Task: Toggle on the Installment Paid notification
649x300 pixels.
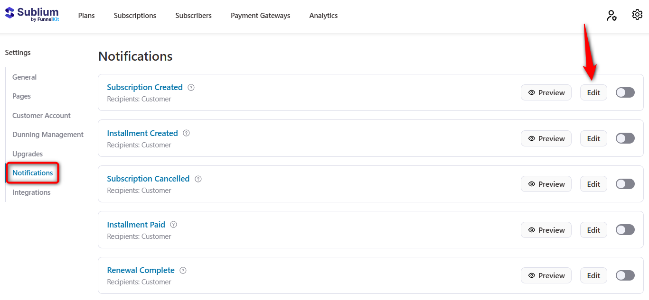Action: tap(625, 229)
